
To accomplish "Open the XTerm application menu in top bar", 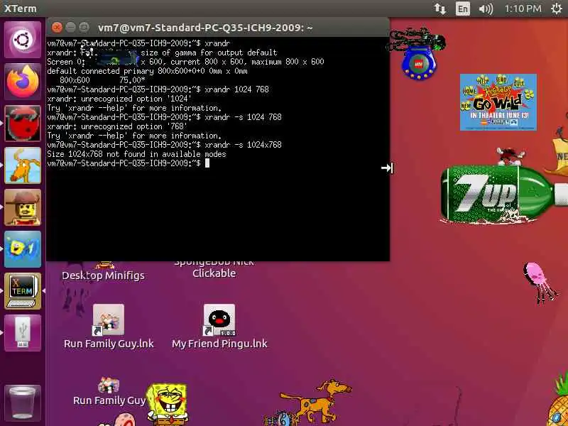I will coord(21,9).
